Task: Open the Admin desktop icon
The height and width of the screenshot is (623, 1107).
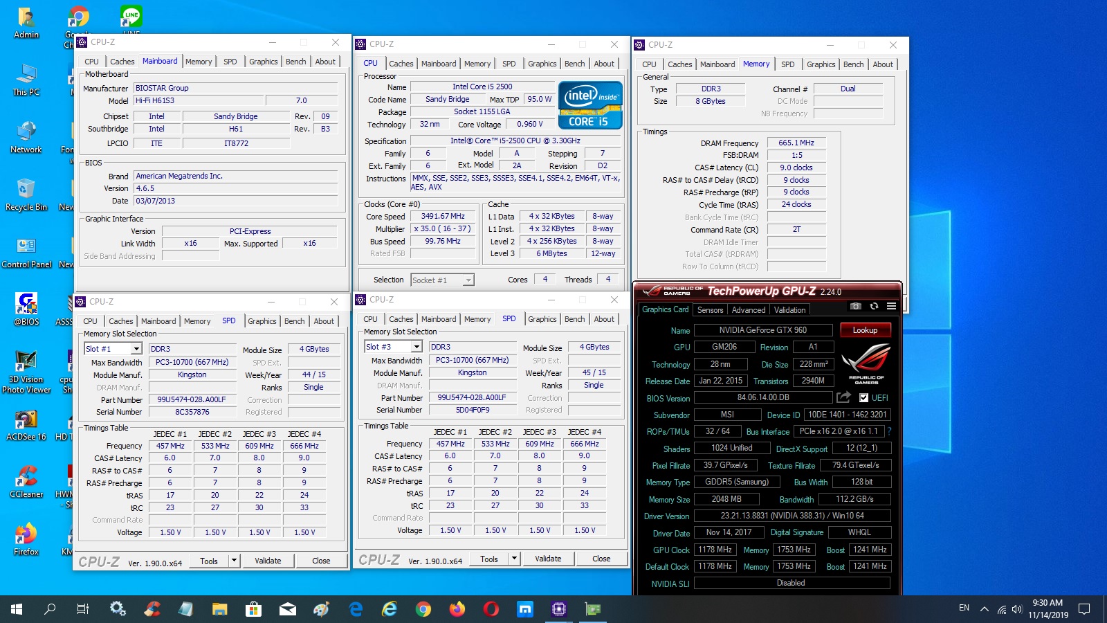Action: tap(26, 23)
